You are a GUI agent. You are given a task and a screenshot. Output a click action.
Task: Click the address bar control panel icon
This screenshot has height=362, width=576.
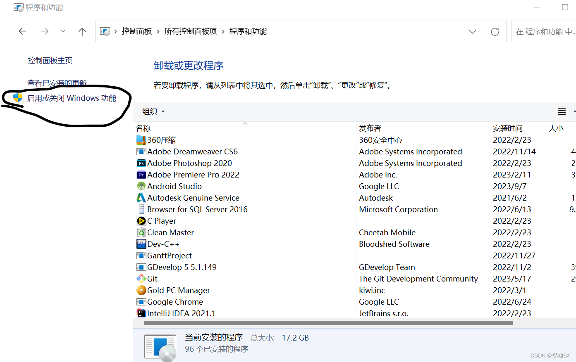point(105,31)
